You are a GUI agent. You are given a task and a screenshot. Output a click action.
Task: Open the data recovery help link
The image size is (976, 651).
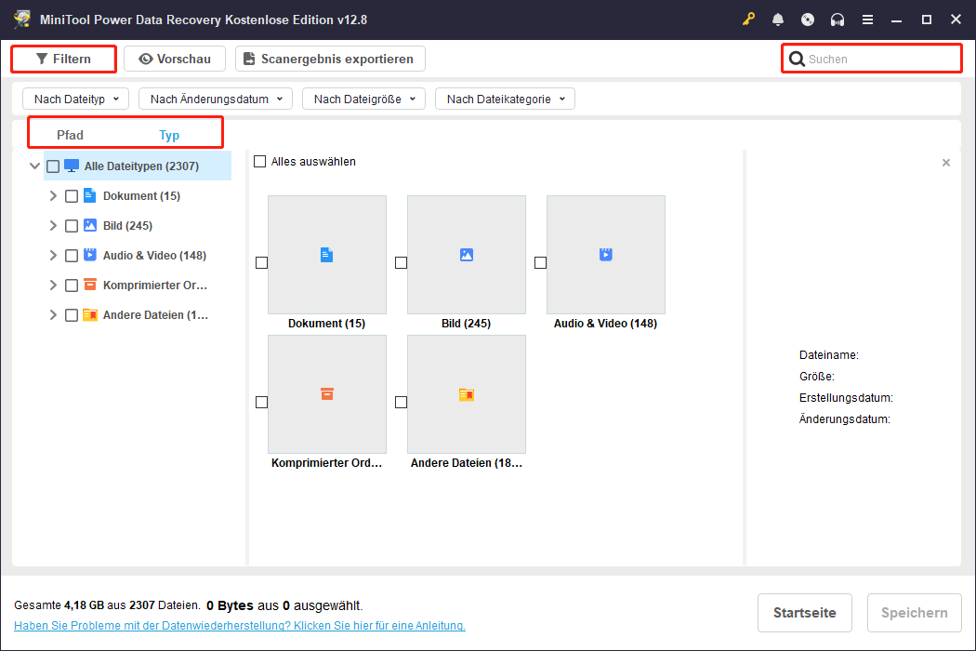point(239,626)
